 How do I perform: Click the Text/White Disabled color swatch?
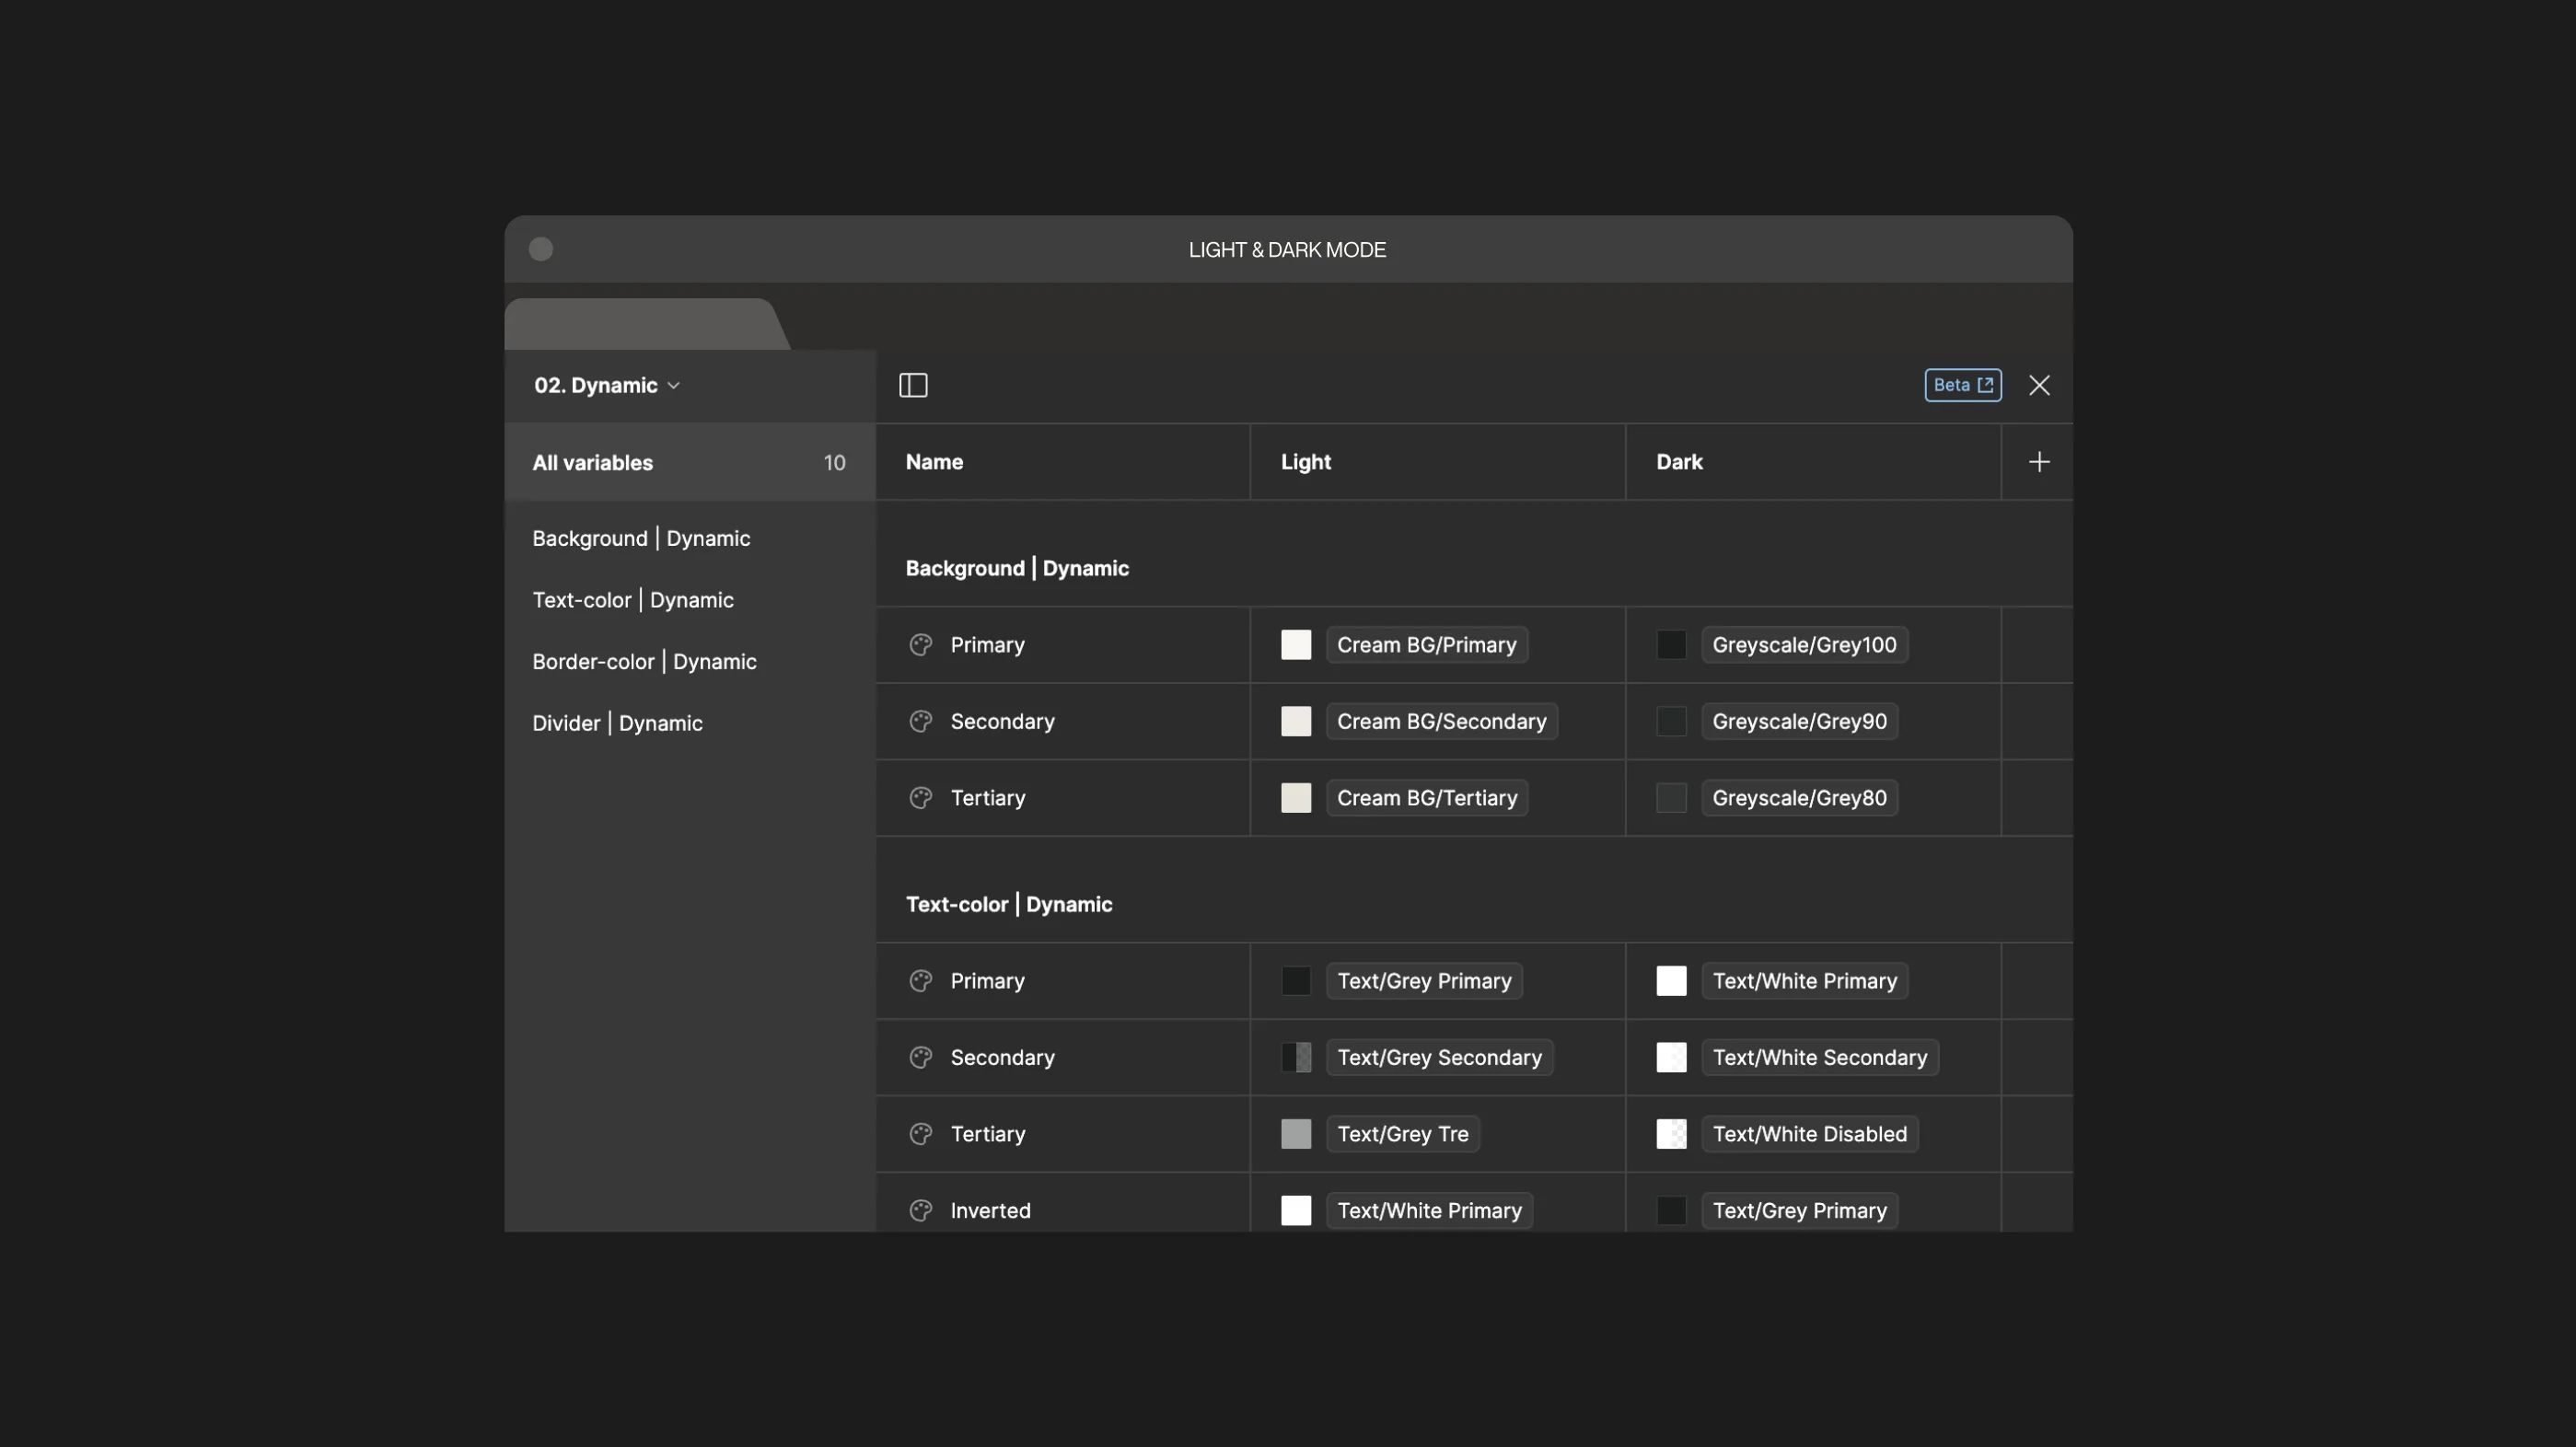[x=1671, y=1134]
